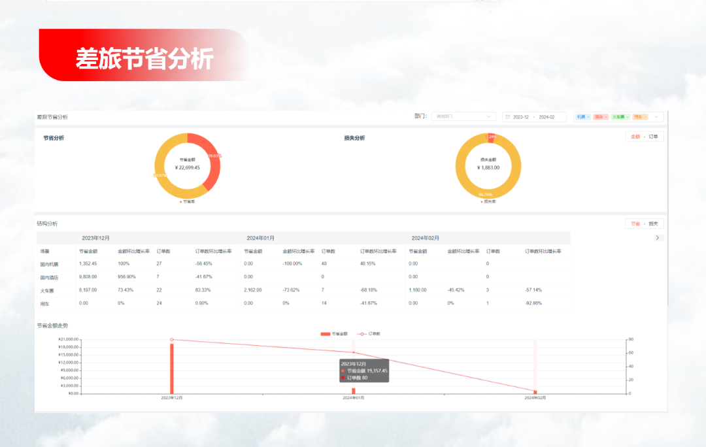This screenshot has width=706, height=447.
Task: Click the -73.62% growth cell
Action: (291, 290)
